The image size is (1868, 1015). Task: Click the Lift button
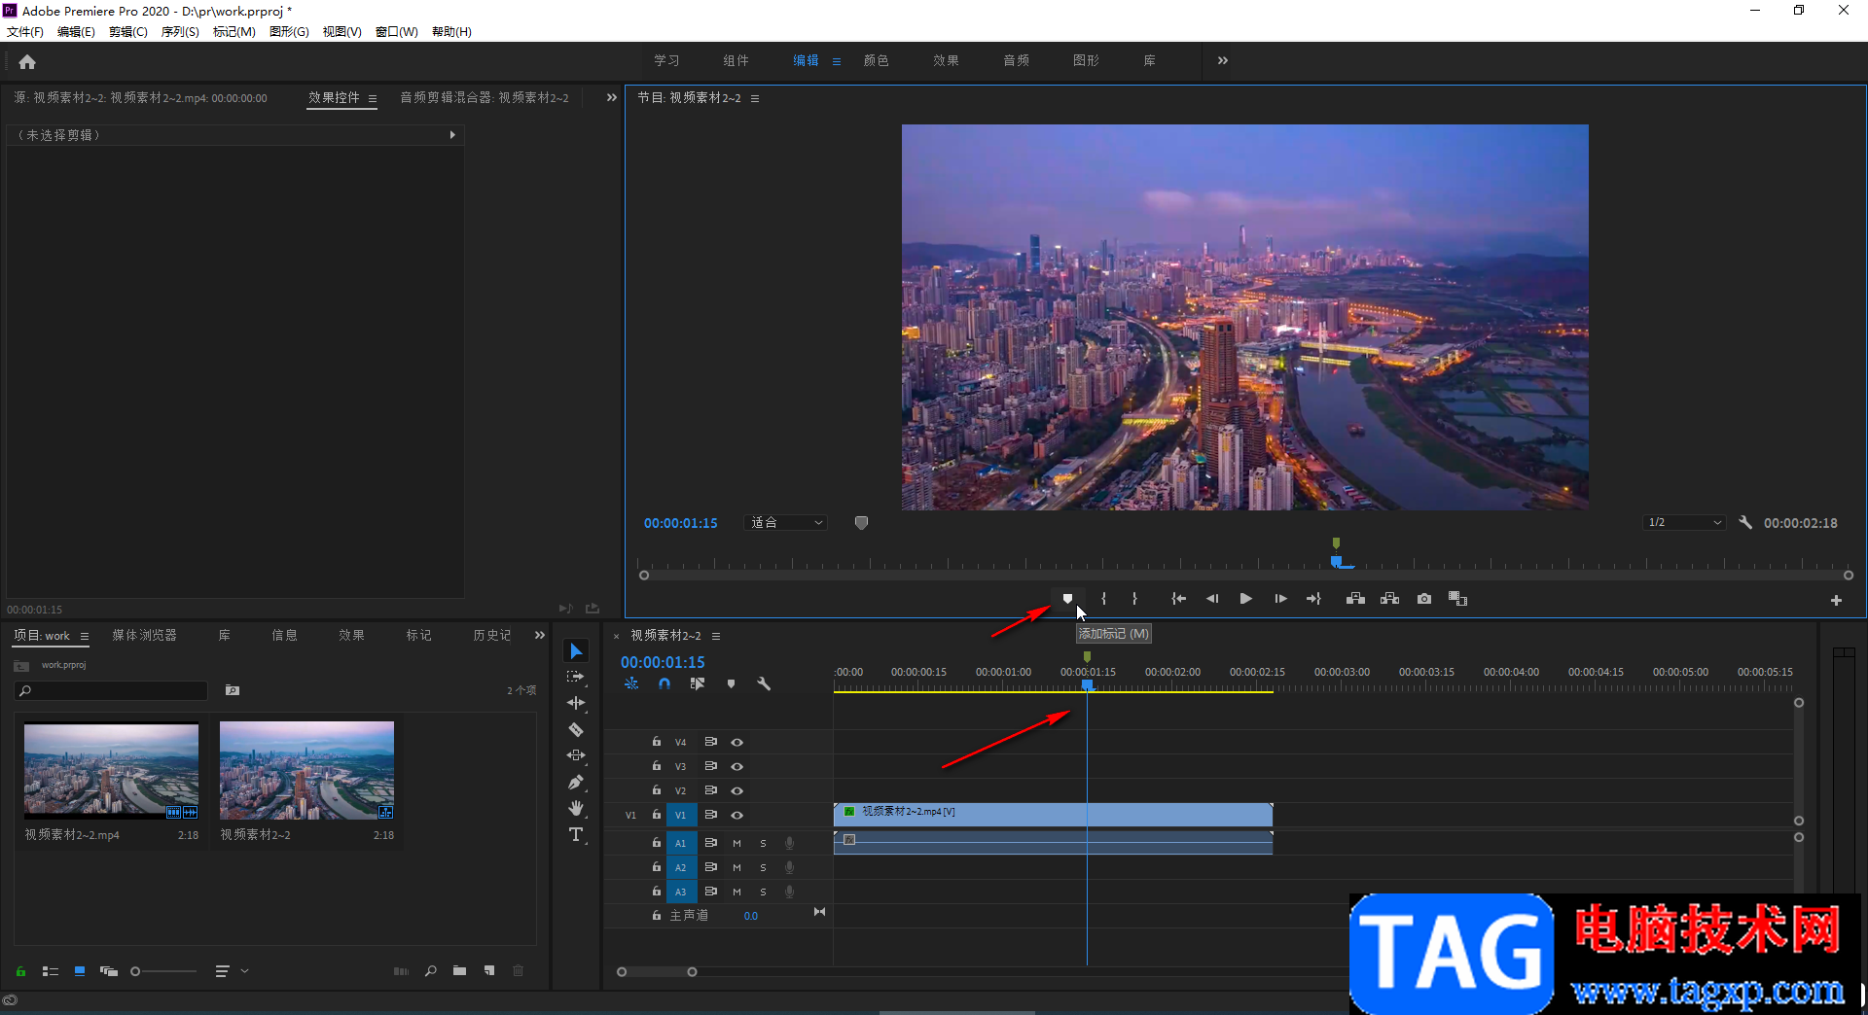(1355, 599)
